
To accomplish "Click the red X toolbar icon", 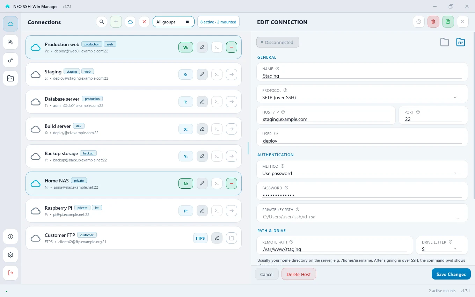I will pyautogui.click(x=144, y=22).
